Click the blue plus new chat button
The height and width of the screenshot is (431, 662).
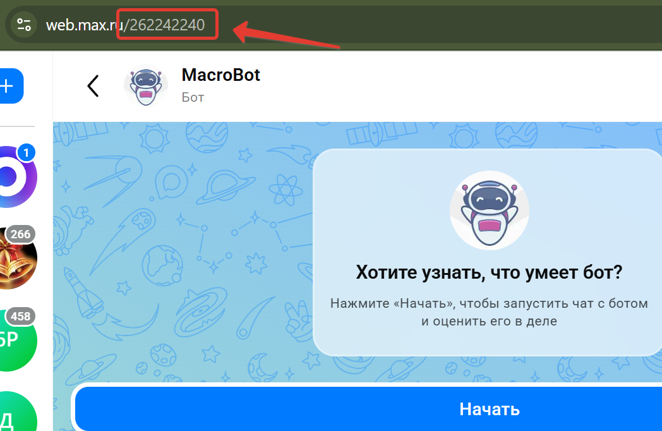[x=10, y=86]
